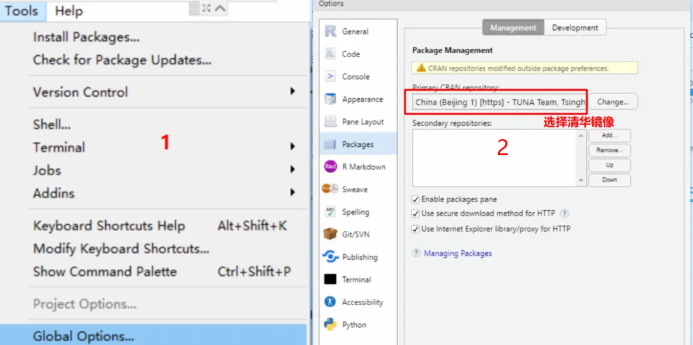Click the collapse chevron icon near Help menu

(x=220, y=8)
